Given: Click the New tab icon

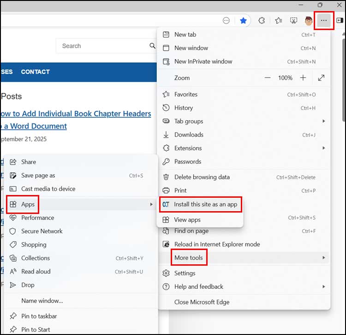Looking at the screenshot, I should click(166, 35).
